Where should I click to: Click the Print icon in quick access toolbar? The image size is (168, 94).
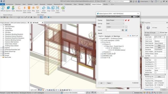19,17
